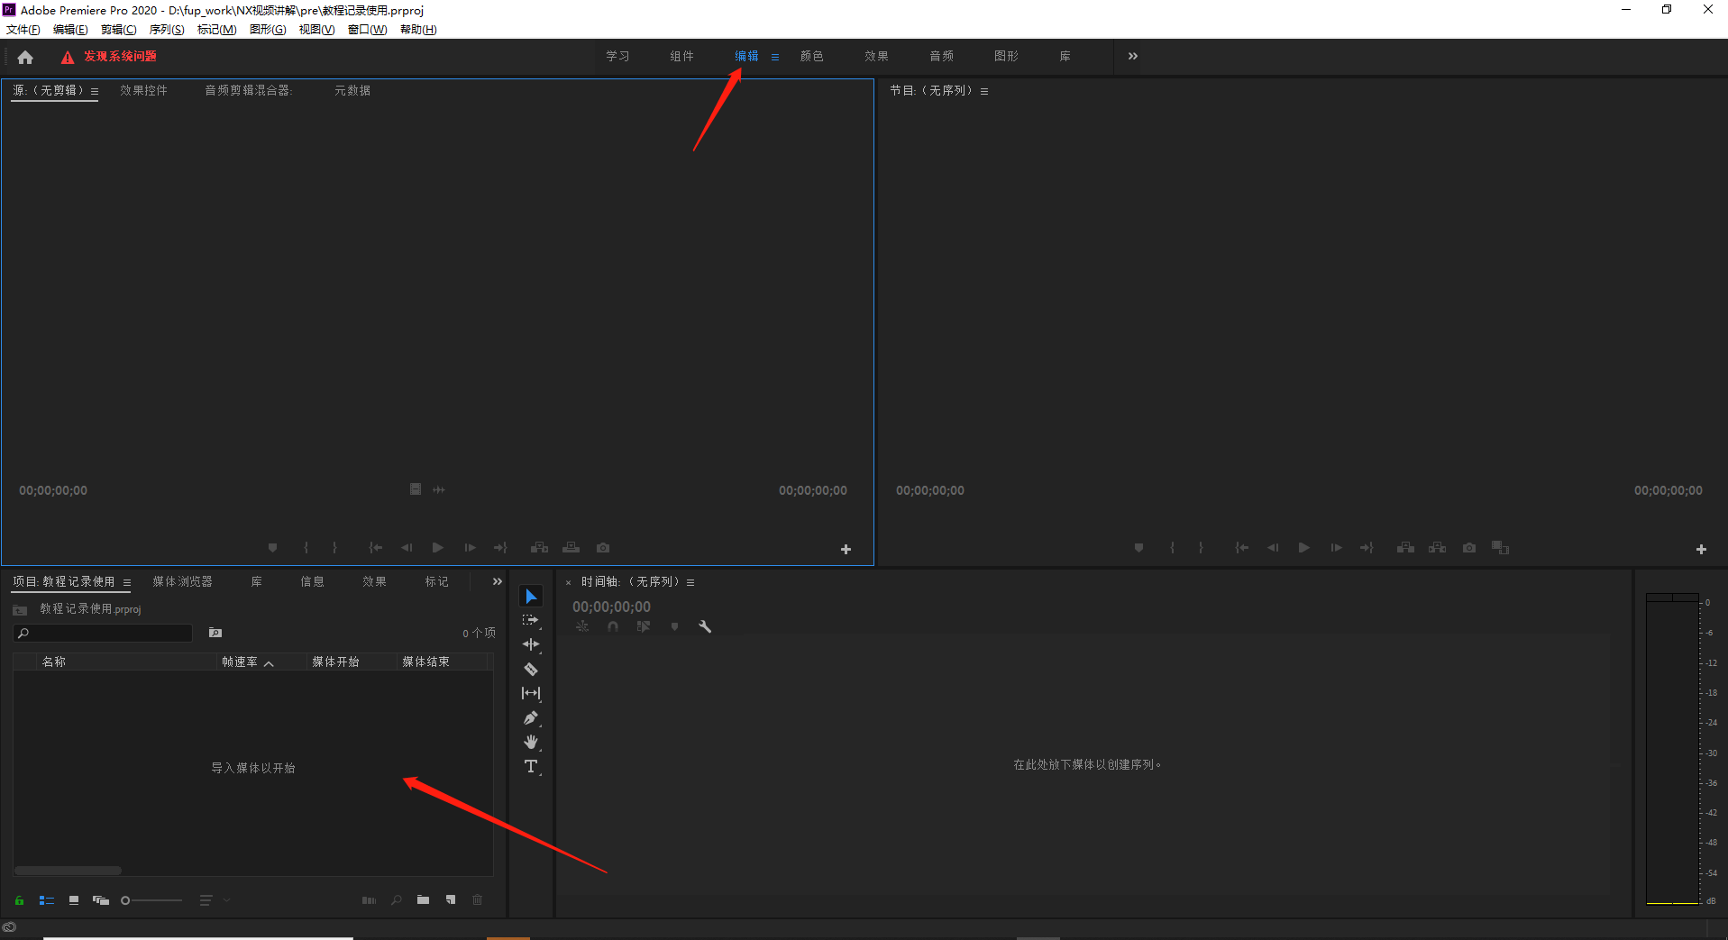
Task: Sort by 帧速率 column header
Action: (x=240, y=662)
